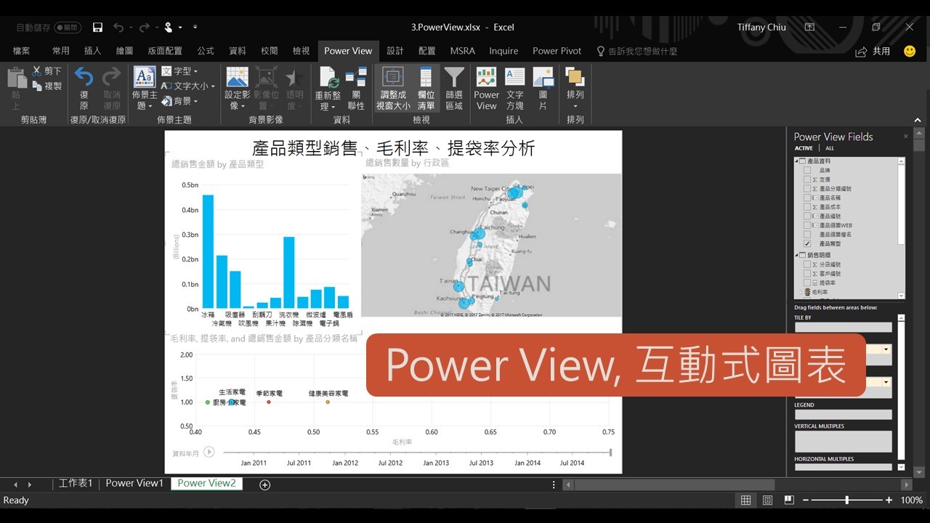Toggle 欄位清單 field list button
The width and height of the screenshot is (930, 523).
coord(426,88)
